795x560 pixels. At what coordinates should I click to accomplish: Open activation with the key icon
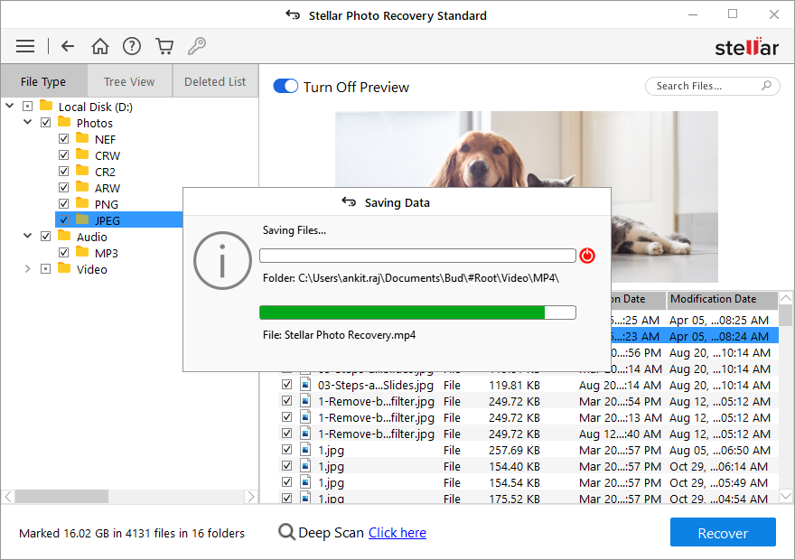(x=197, y=45)
